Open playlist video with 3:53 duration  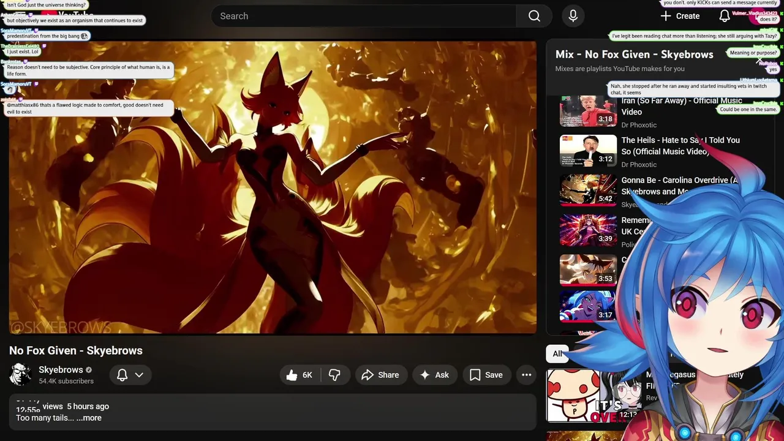click(588, 270)
